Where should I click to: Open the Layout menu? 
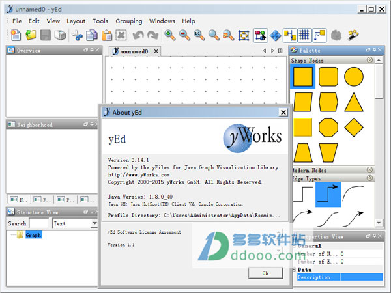(x=76, y=21)
